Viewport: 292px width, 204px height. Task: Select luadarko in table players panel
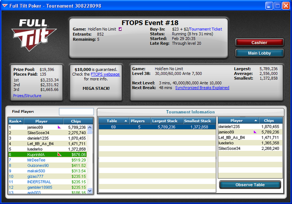(x=250, y=143)
